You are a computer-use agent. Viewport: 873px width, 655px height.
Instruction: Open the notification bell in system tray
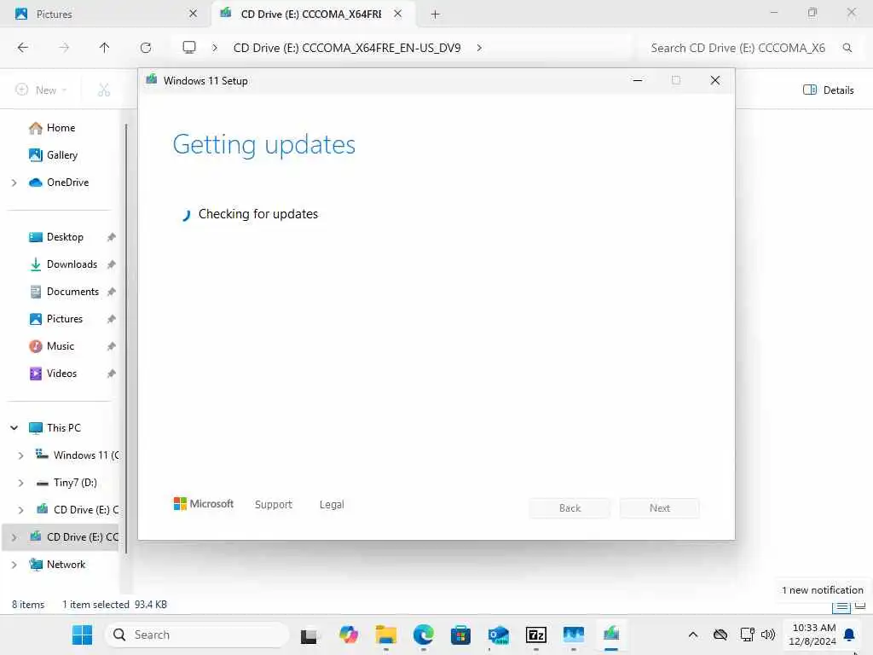coord(849,635)
